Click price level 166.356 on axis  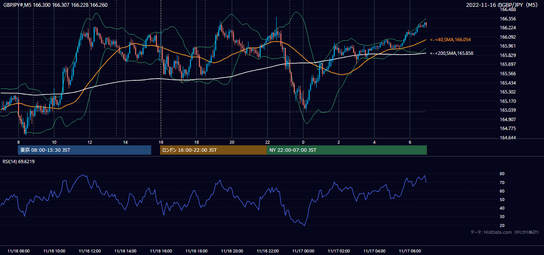pyautogui.click(x=507, y=19)
